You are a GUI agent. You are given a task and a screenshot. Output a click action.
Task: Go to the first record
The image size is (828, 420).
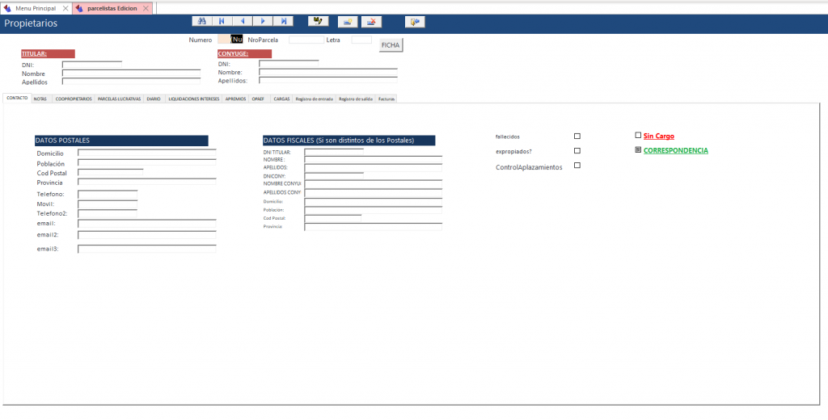[222, 22]
